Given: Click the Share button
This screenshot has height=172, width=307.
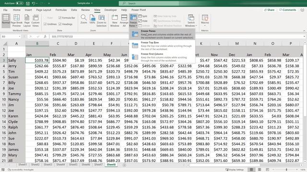Looking at the screenshot, I should 269,10.
